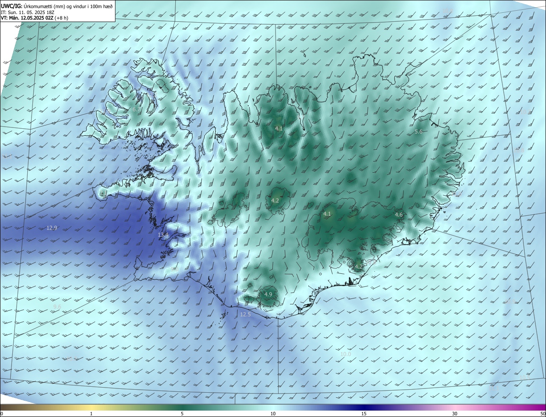The width and height of the screenshot is (546, 417).
Task: Select the 4.9 value on the glacier
Action: pyautogui.click(x=268, y=294)
